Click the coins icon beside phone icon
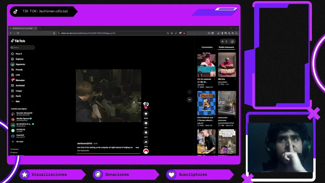325x183 pixels. [222, 41]
